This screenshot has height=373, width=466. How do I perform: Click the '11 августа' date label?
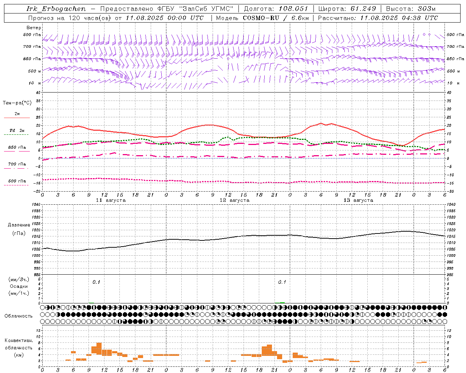(111, 200)
